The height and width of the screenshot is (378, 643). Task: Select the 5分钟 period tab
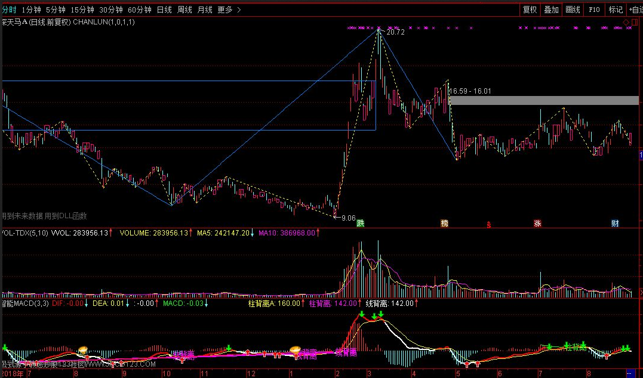(x=56, y=10)
